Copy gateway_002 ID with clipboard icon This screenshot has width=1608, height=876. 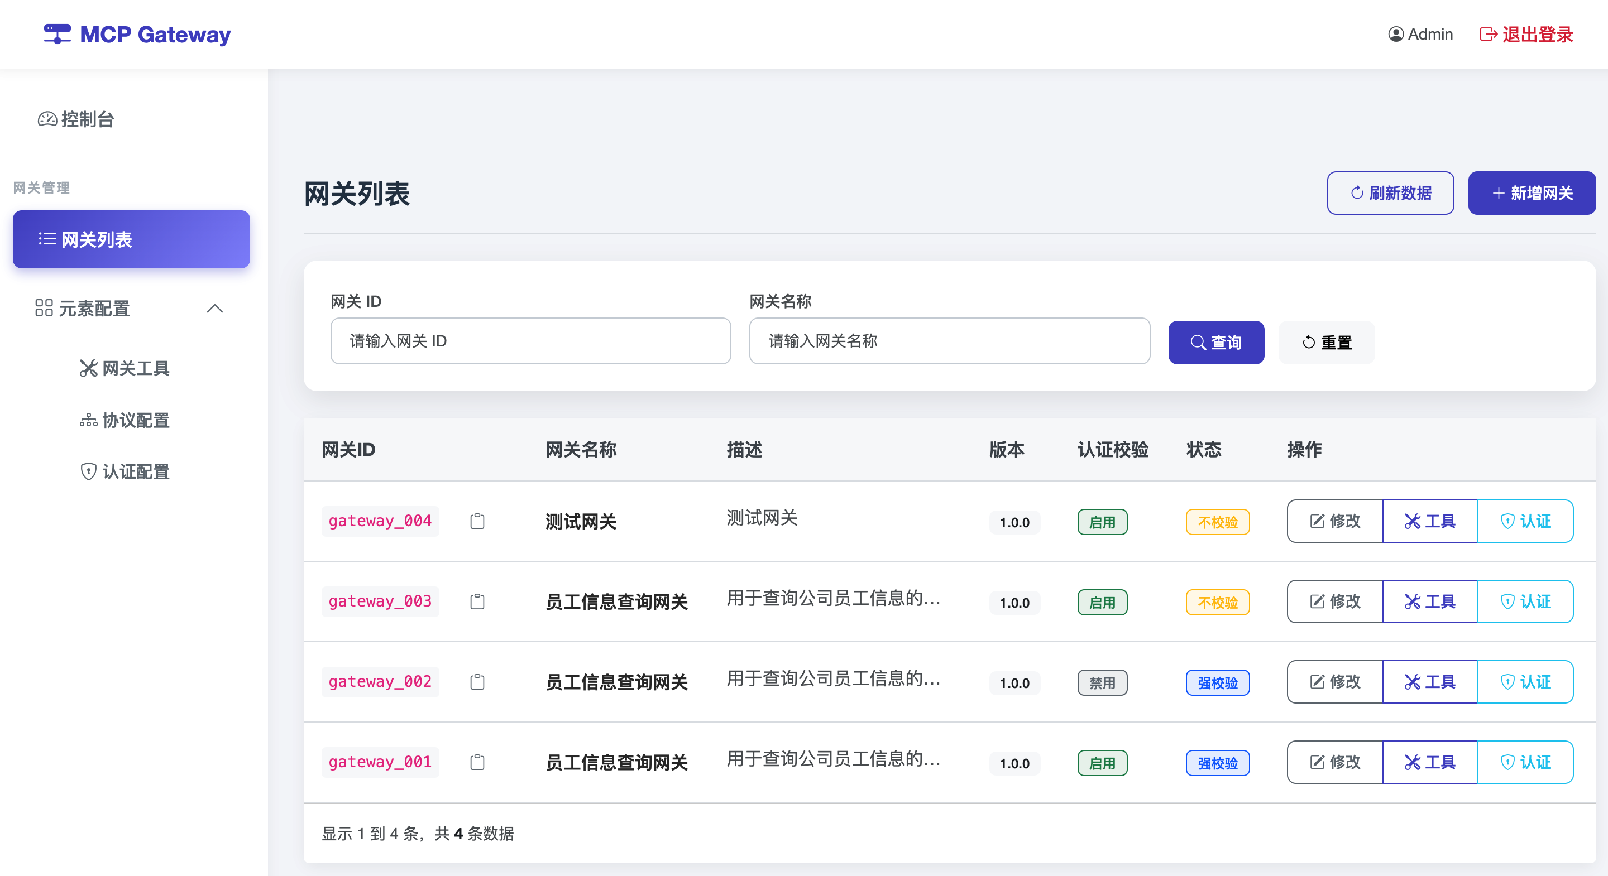(477, 682)
